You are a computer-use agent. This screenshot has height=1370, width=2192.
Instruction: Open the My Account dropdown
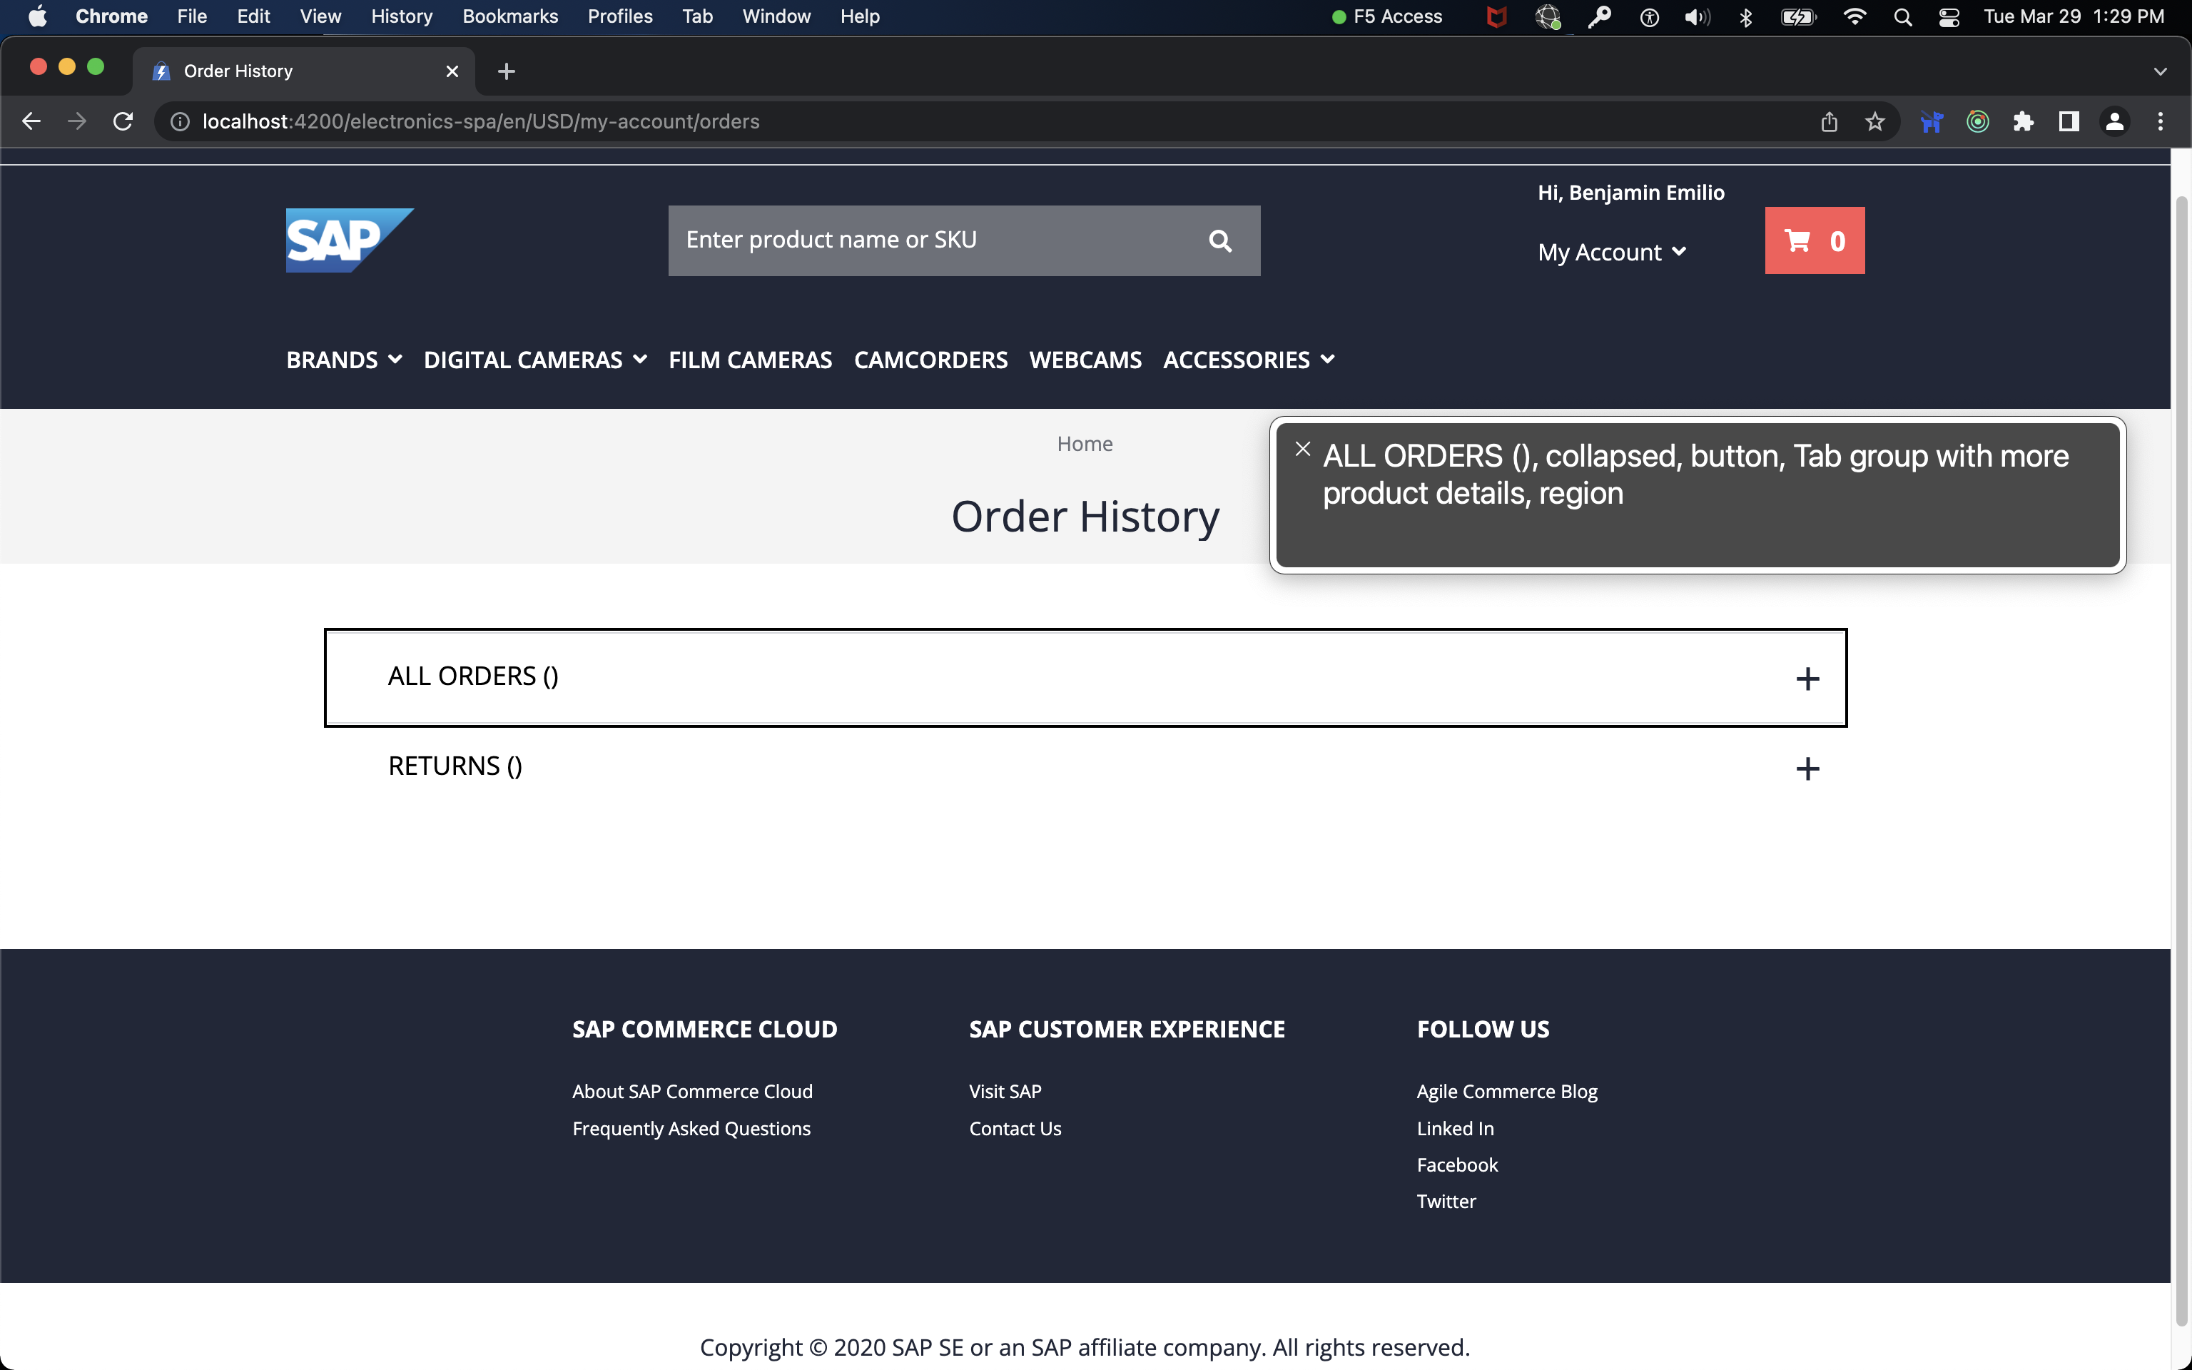(x=1611, y=252)
